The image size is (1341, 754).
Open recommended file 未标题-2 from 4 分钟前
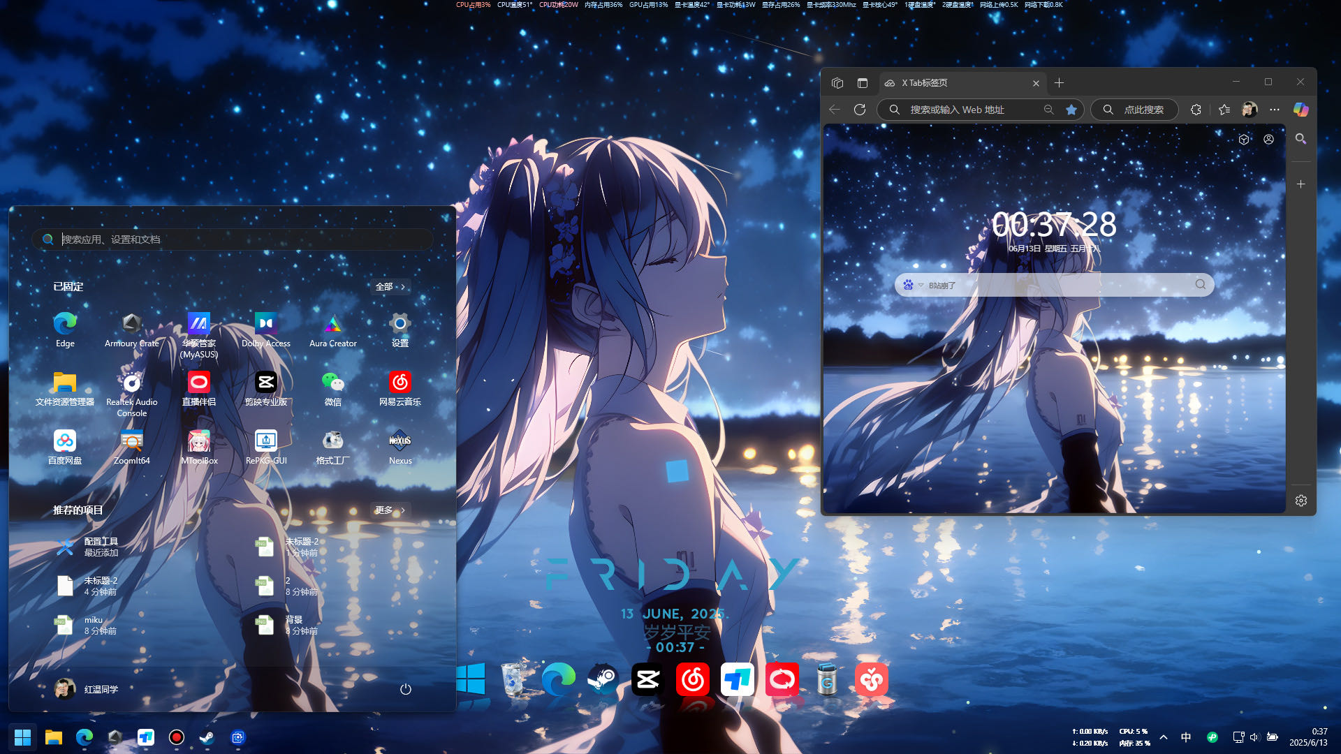pos(87,586)
